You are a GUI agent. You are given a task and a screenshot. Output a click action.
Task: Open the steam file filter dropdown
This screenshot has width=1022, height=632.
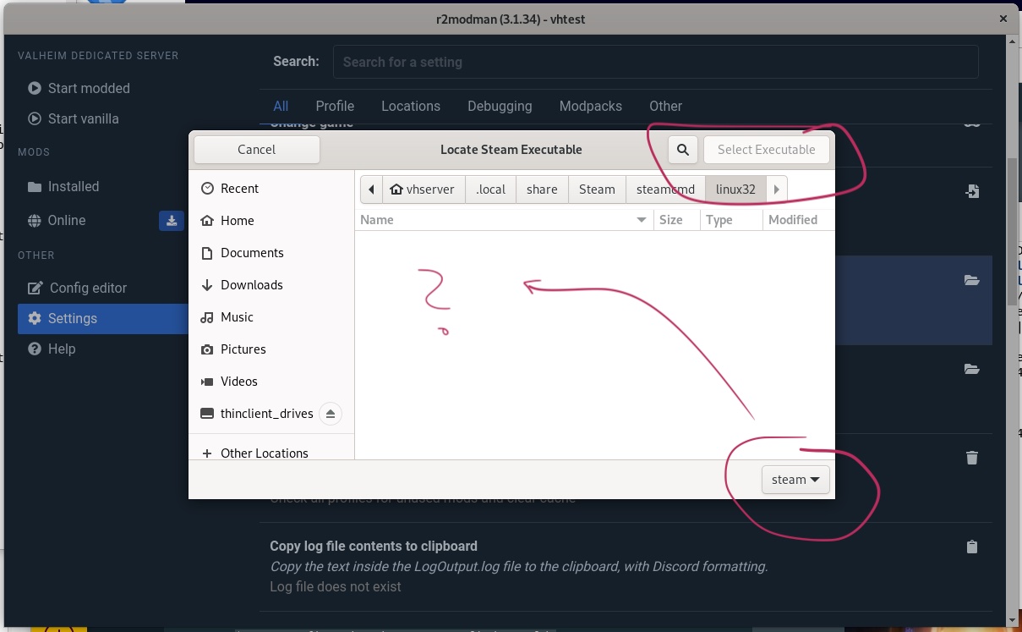[795, 479]
